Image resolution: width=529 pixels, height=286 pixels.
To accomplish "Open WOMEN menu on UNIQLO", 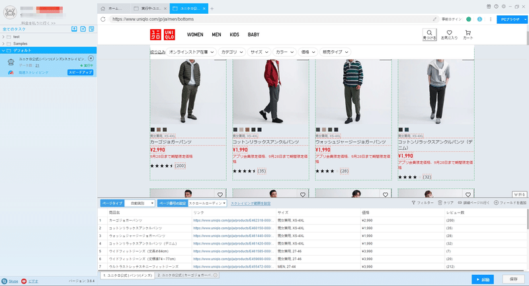I will click(195, 35).
